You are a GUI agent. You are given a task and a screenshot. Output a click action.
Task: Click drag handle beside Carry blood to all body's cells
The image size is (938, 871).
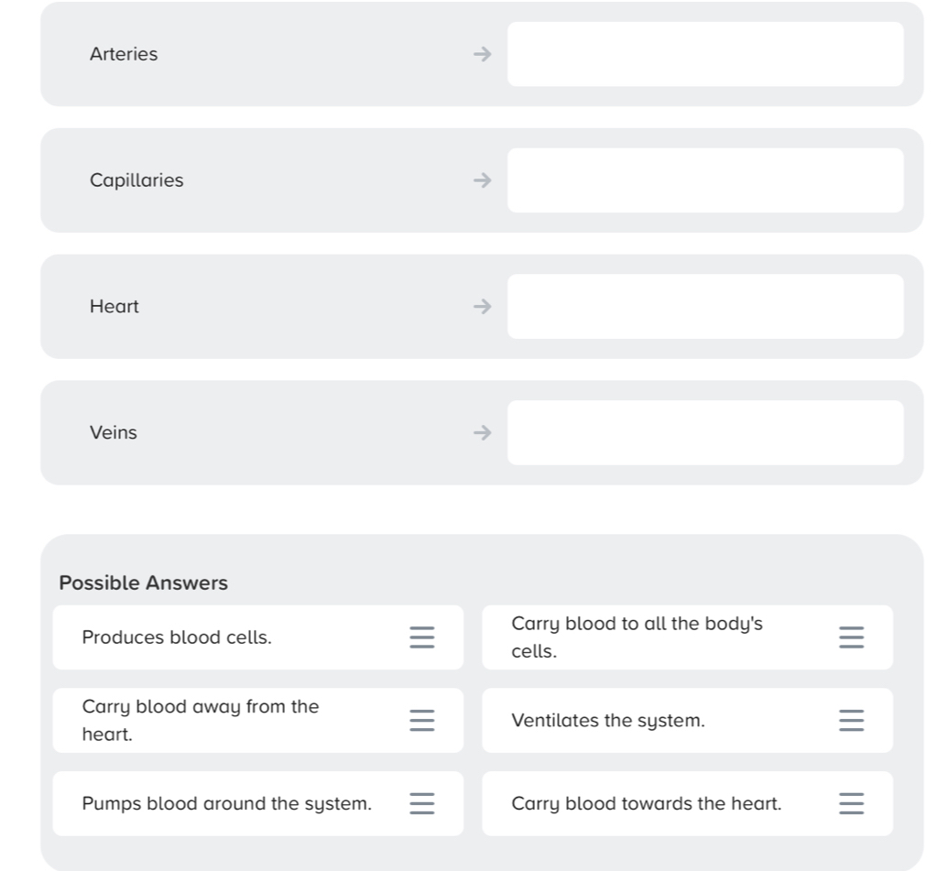point(851,637)
